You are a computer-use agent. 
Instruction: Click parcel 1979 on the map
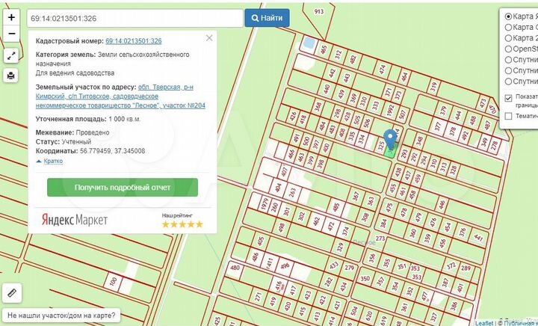(x=265, y=203)
